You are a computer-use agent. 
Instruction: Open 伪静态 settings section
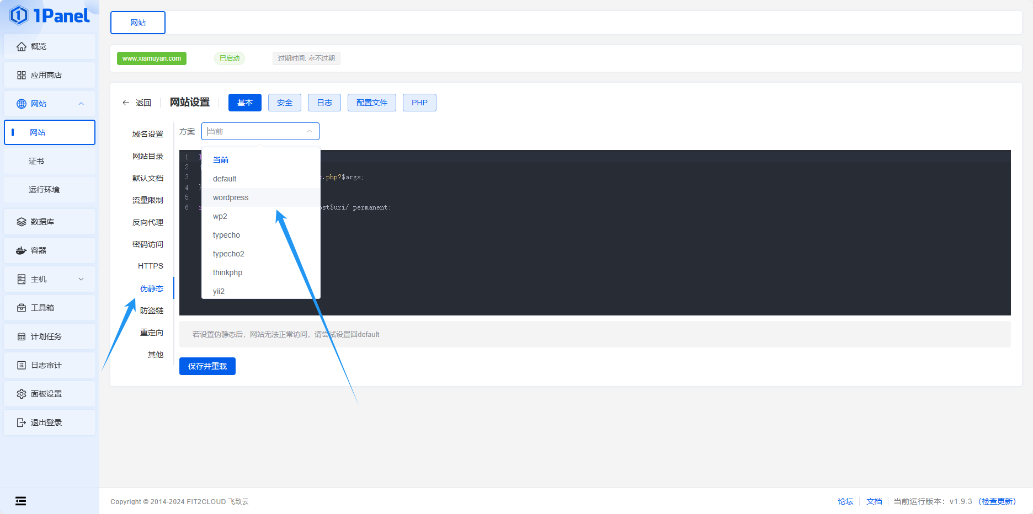152,288
